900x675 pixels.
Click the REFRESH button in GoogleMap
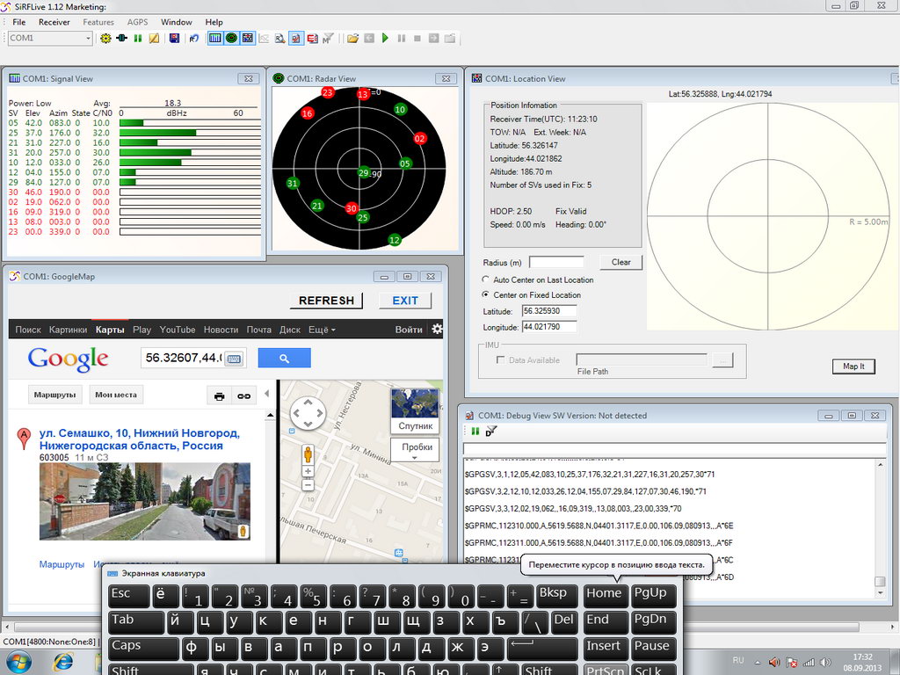(326, 301)
